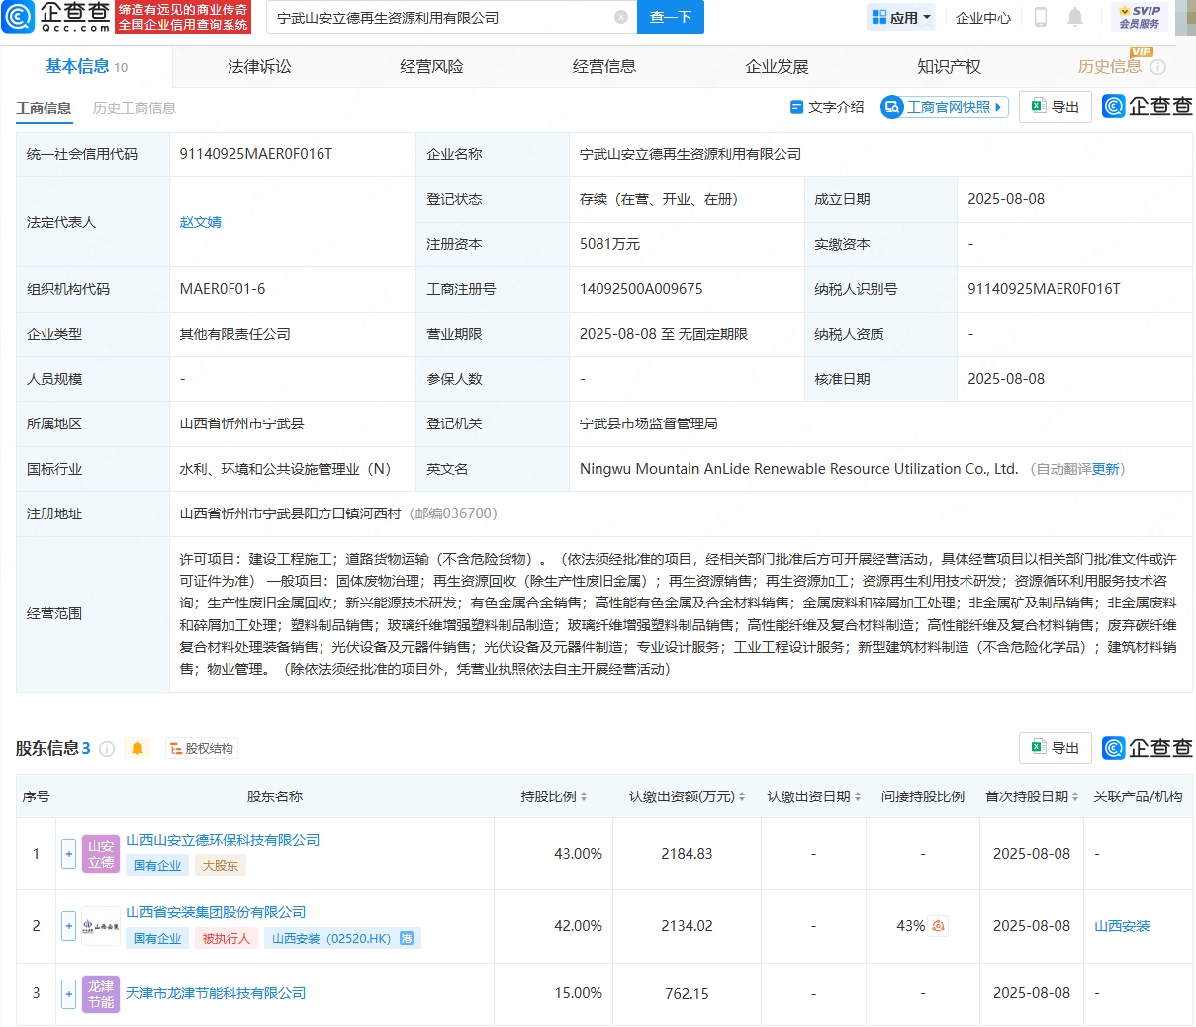Screen dimensions: 1196x1027
Task: Click the icon after 山西安装 (02520.HK)
Action: pos(407,938)
